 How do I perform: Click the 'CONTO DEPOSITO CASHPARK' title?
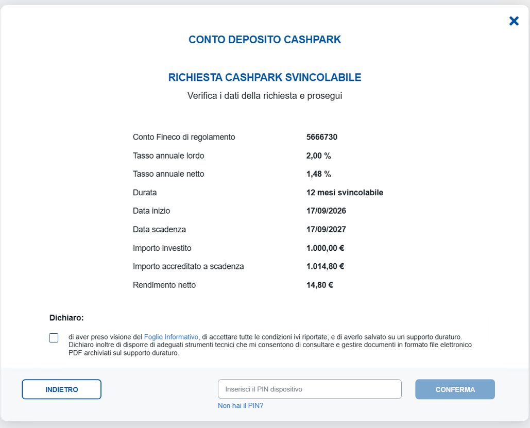point(265,39)
